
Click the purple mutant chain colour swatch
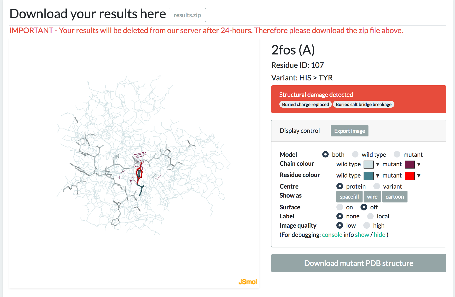[410, 164]
